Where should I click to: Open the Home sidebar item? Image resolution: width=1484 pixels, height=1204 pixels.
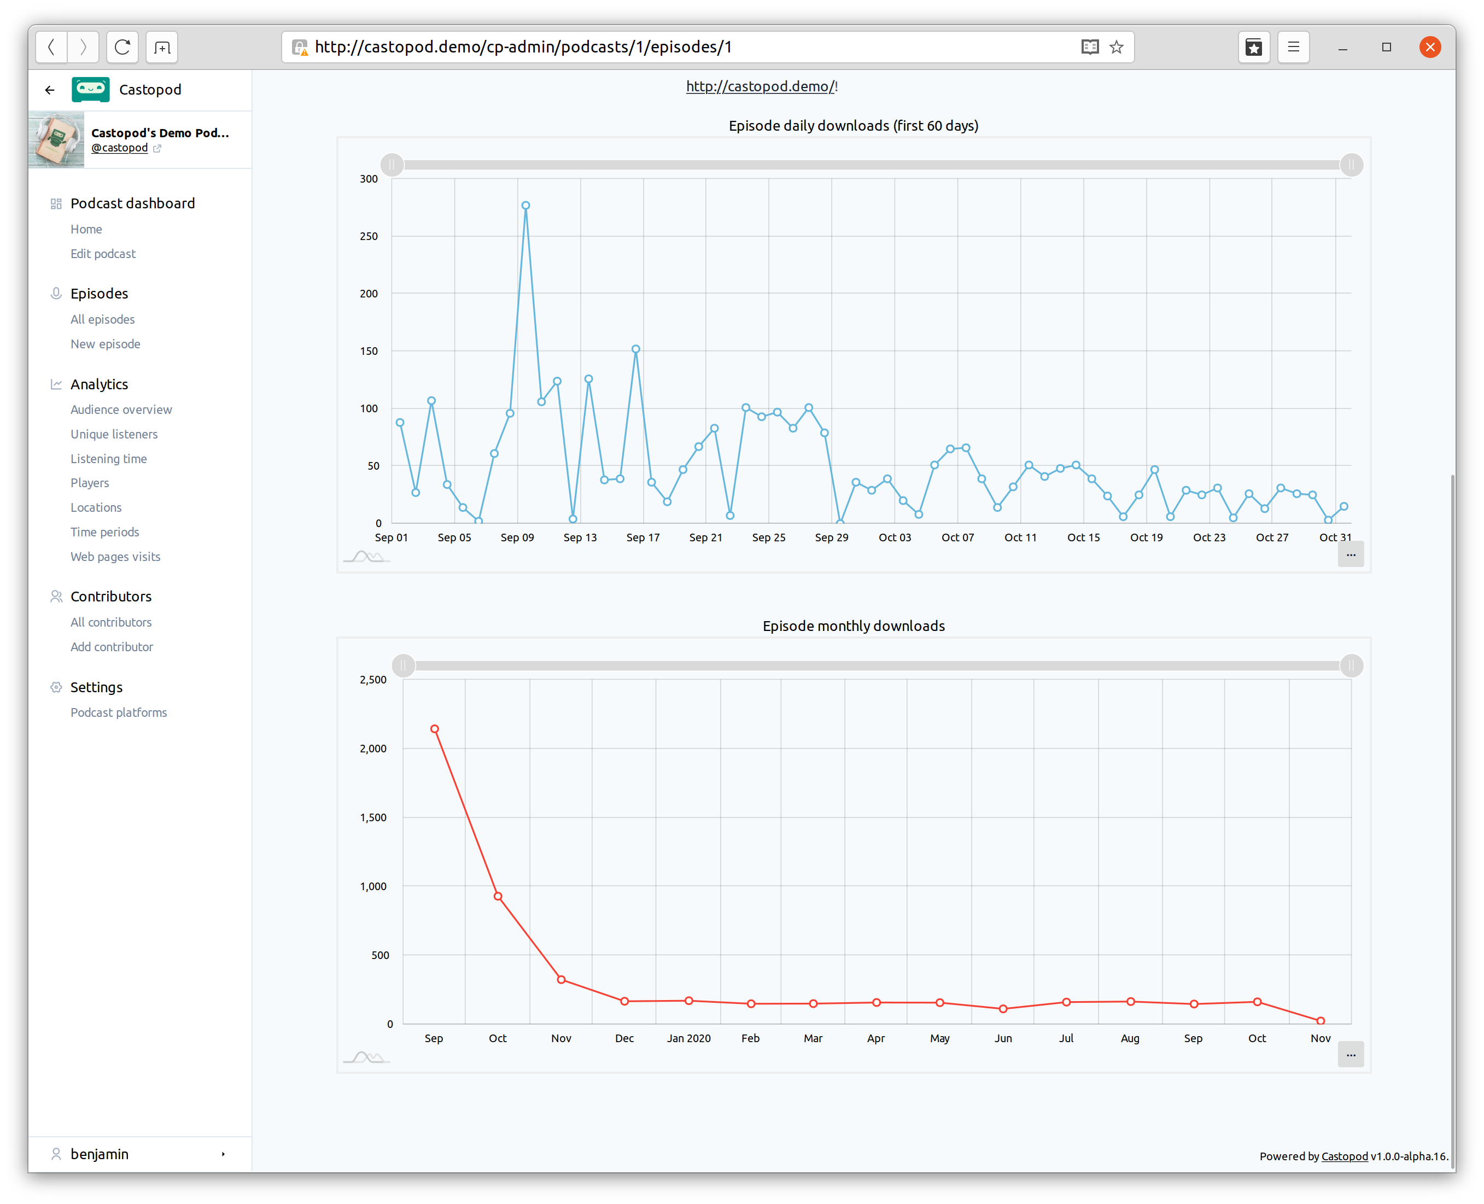tap(86, 230)
